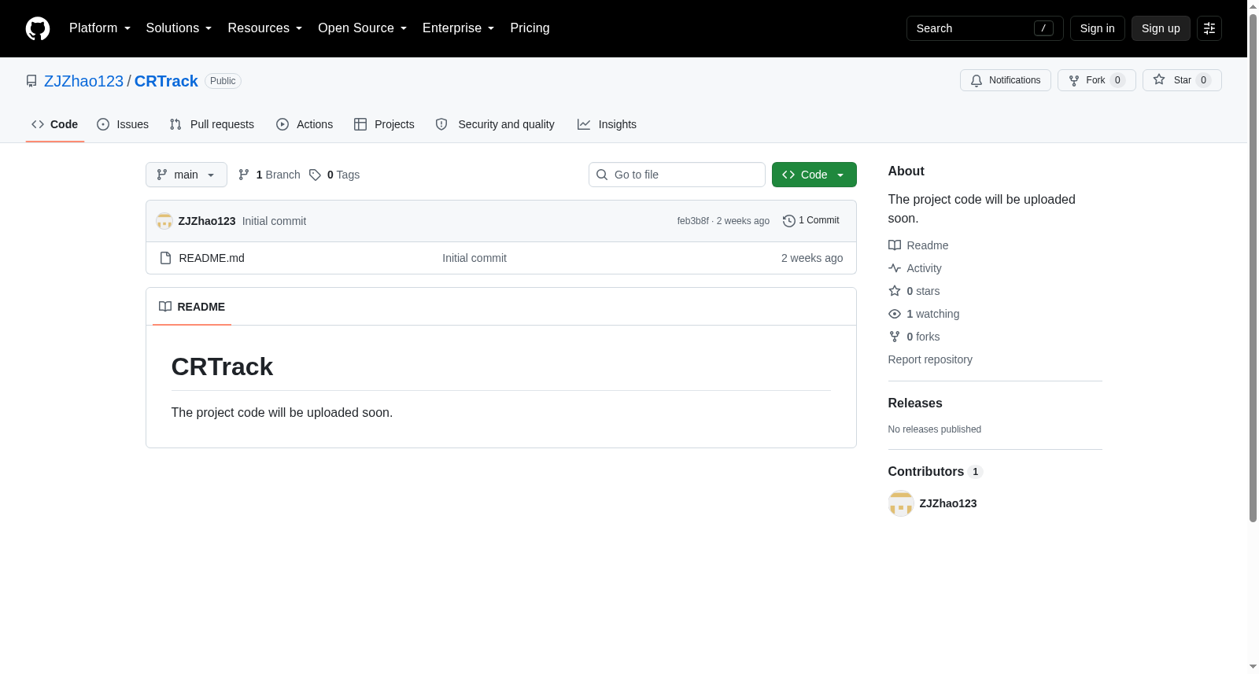Click the tag icon for 0 Tags

tap(315, 175)
